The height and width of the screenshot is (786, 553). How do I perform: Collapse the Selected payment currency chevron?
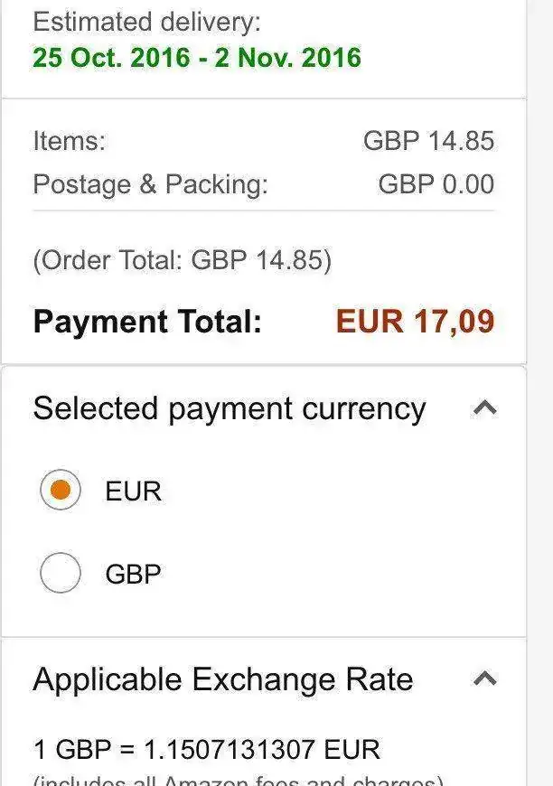485,408
